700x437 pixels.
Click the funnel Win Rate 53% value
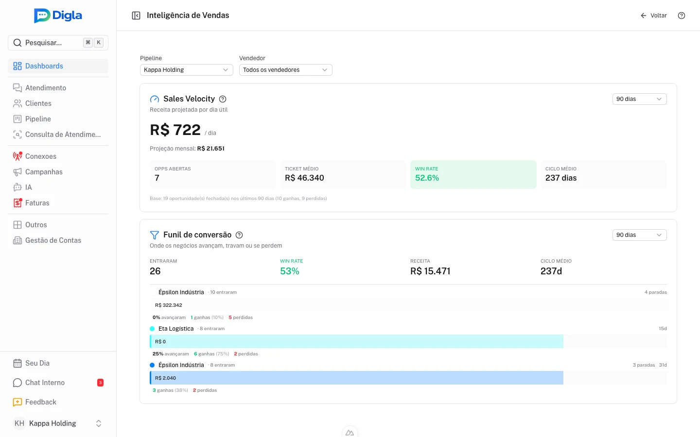(x=290, y=271)
